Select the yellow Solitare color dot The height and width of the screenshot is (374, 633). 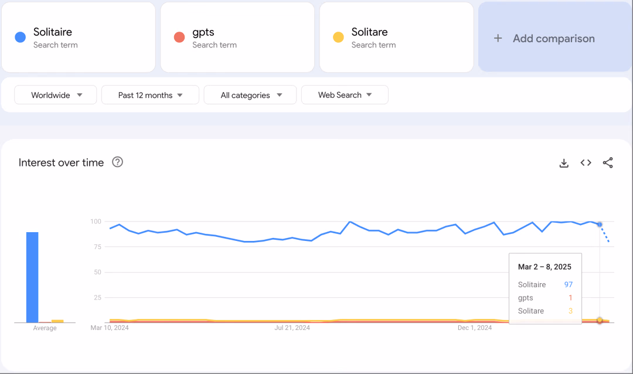[x=338, y=37]
